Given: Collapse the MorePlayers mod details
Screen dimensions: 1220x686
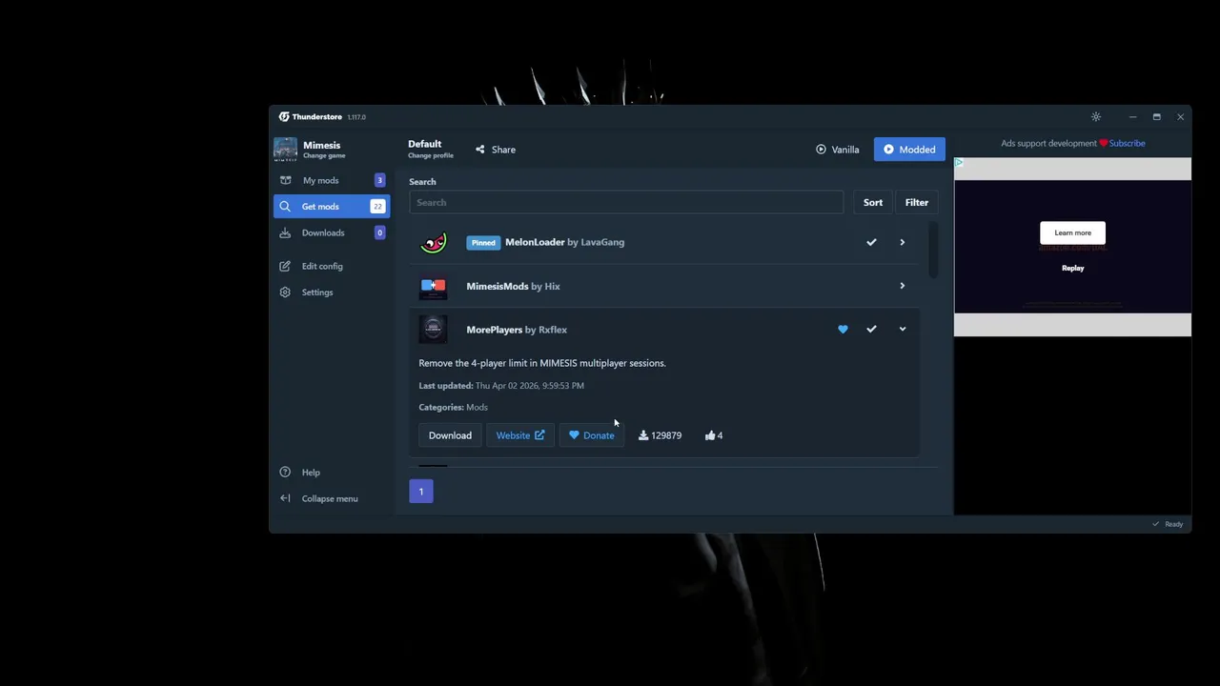Looking at the screenshot, I should tap(902, 330).
